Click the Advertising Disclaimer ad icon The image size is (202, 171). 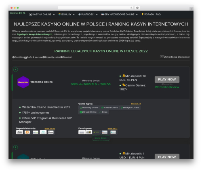[x=162, y=57]
